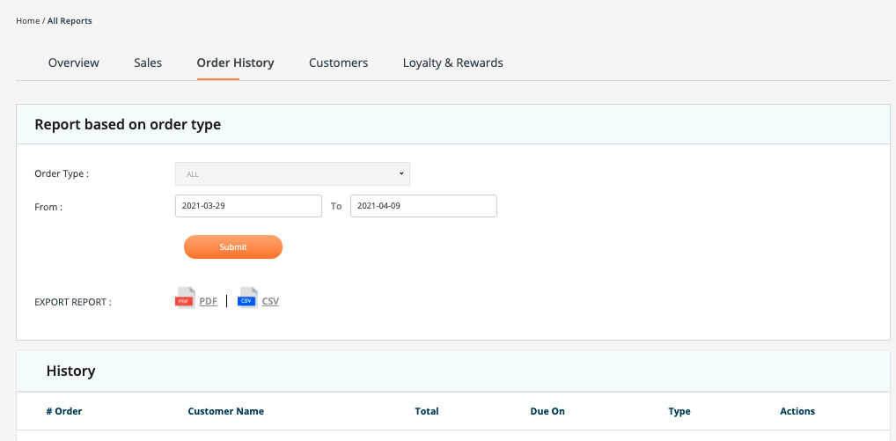Click the blue CSV file icon
896x441 pixels.
pos(247,298)
